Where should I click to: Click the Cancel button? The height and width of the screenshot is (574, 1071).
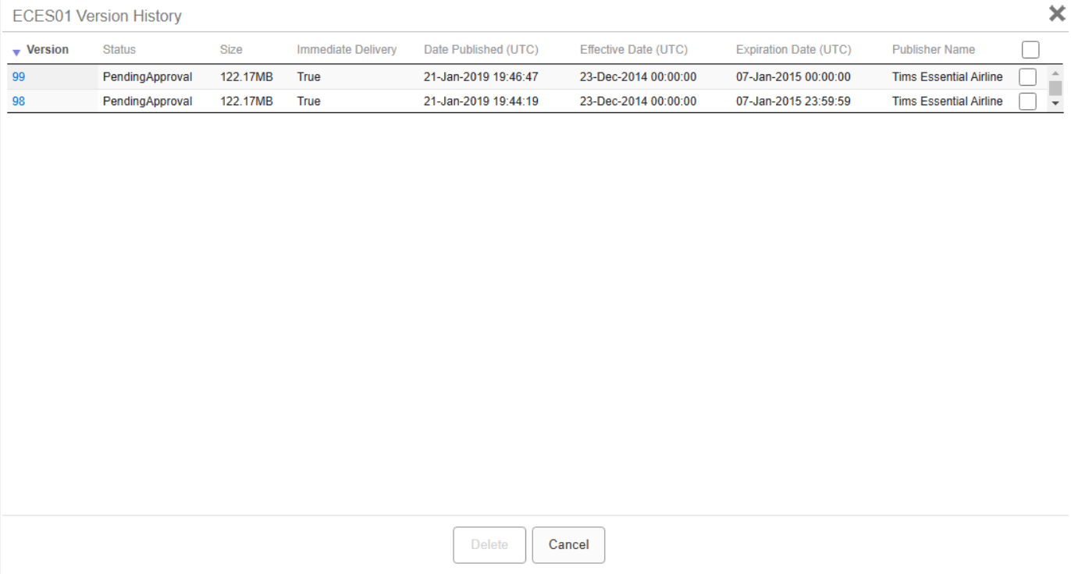click(568, 544)
